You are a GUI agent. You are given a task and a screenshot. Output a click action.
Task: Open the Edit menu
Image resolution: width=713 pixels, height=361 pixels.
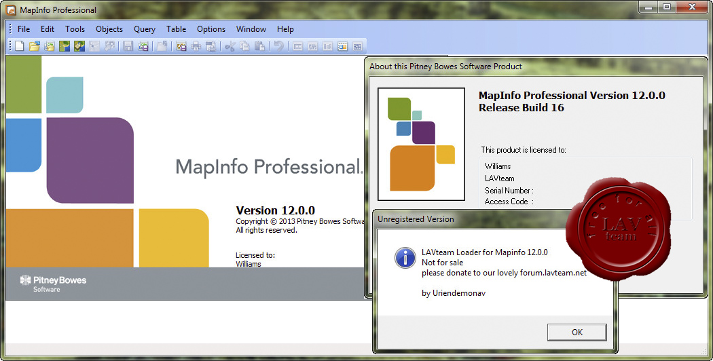[48, 28]
